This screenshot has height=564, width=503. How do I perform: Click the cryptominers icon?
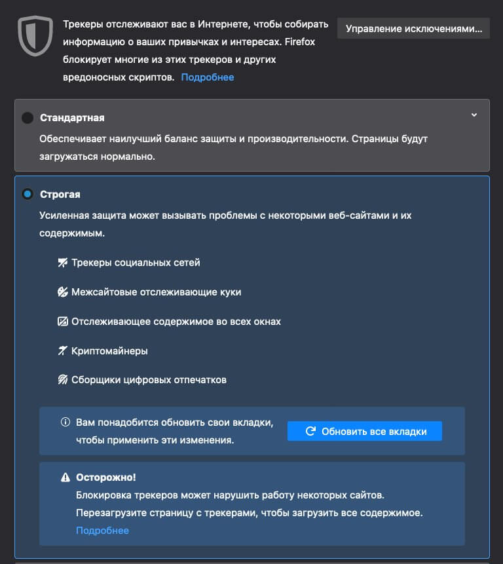coord(63,351)
